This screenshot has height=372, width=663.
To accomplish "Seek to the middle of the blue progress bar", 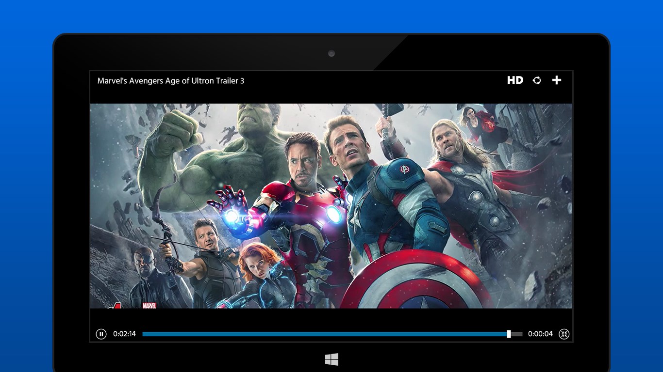I will pos(325,334).
